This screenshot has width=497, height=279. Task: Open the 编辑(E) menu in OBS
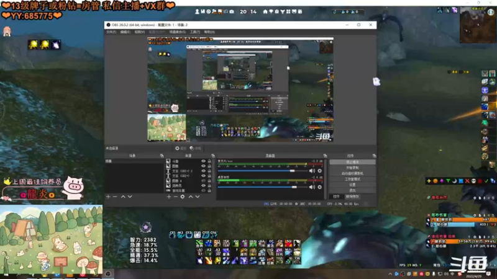coord(125,32)
